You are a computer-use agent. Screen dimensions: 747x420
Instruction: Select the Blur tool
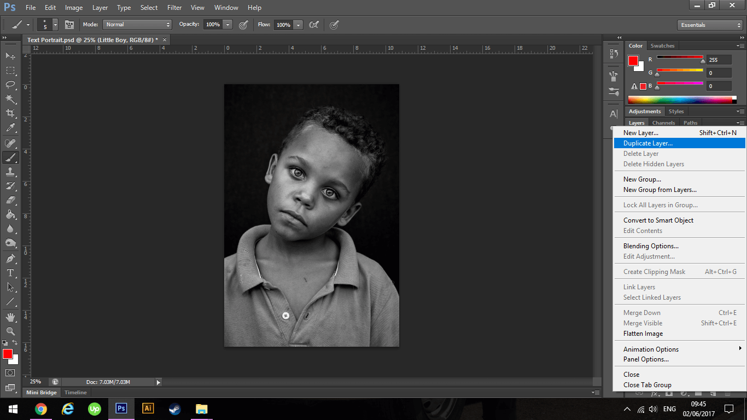[x=10, y=229]
